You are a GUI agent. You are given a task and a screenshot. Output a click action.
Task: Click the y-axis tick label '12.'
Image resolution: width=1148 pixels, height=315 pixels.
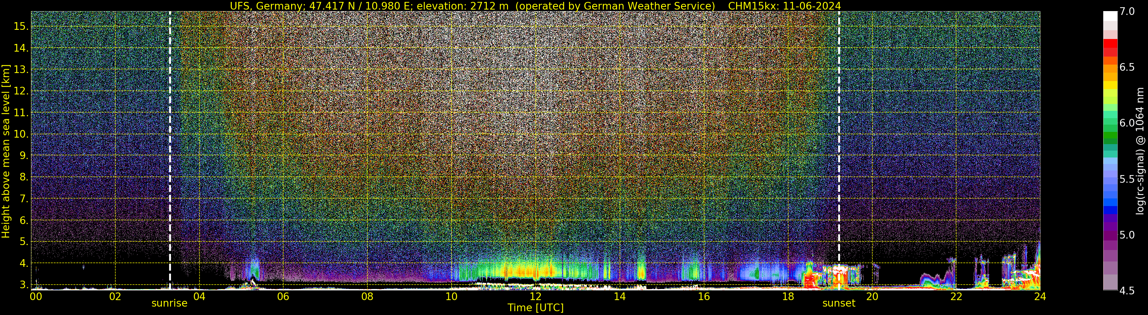click(21, 91)
